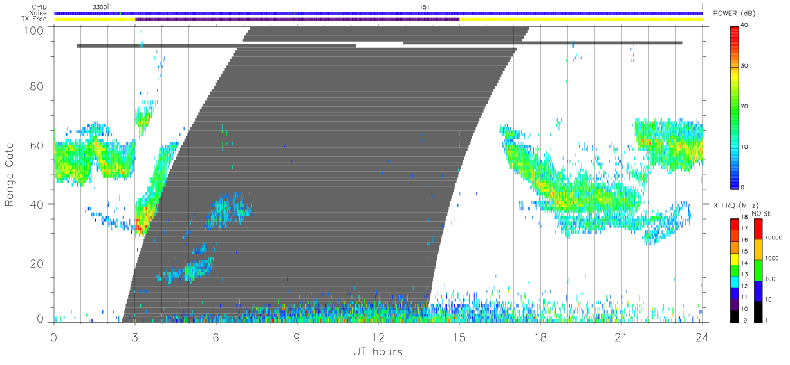The width and height of the screenshot is (790, 365).
Task: Click the 18 tick on UT hours axis
Action: pyautogui.click(x=540, y=337)
